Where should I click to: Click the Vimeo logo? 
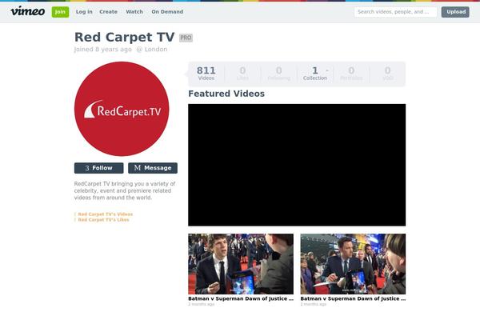tap(28, 11)
